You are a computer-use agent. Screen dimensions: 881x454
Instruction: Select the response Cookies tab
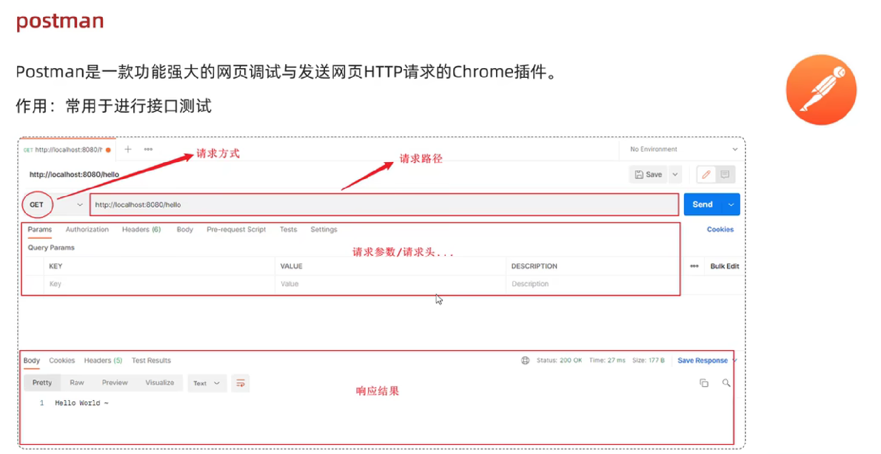62,361
